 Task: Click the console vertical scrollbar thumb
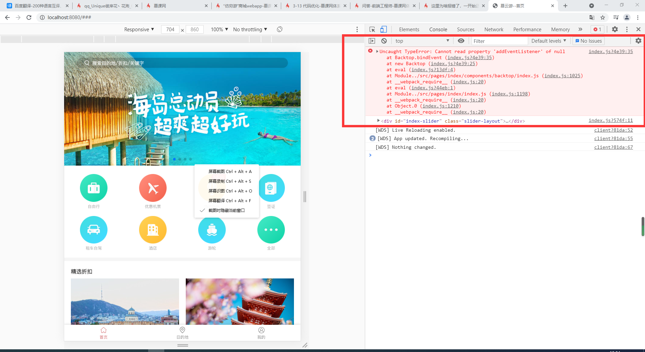(643, 227)
